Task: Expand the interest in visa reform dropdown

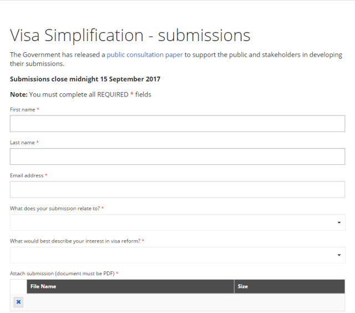Action: pyautogui.click(x=172, y=255)
